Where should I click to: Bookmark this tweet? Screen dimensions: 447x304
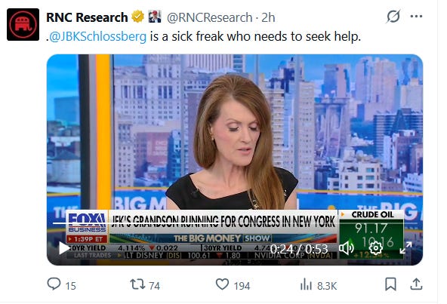(390, 284)
